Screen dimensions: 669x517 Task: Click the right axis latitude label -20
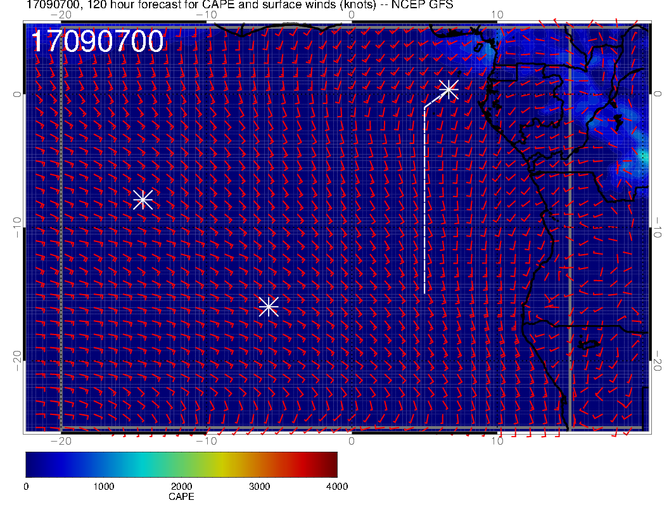pos(657,361)
